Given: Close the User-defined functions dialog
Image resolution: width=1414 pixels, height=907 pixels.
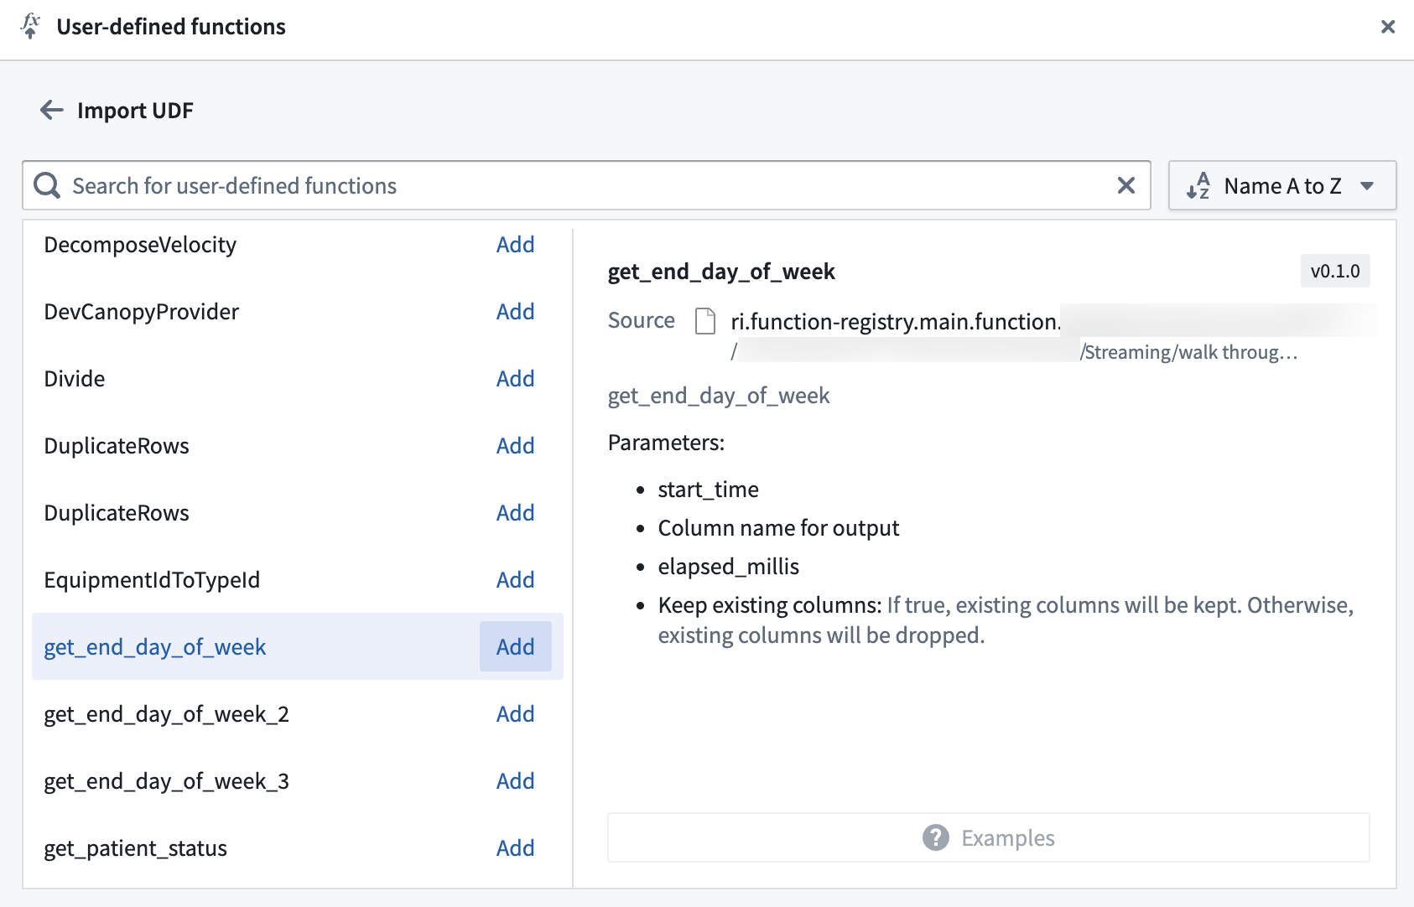Looking at the screenshot, I should point(1388,27).
